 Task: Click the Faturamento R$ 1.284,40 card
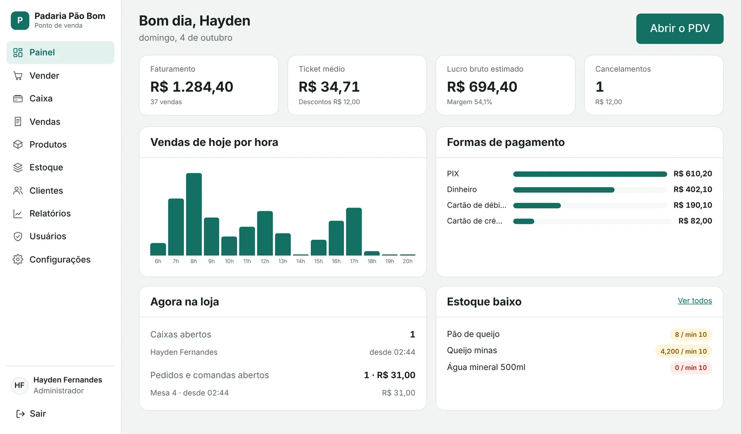209,85
